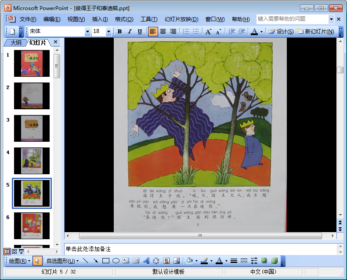Apply Fill Color bucket
Viewport: 347px width, 280px height.
189,261
